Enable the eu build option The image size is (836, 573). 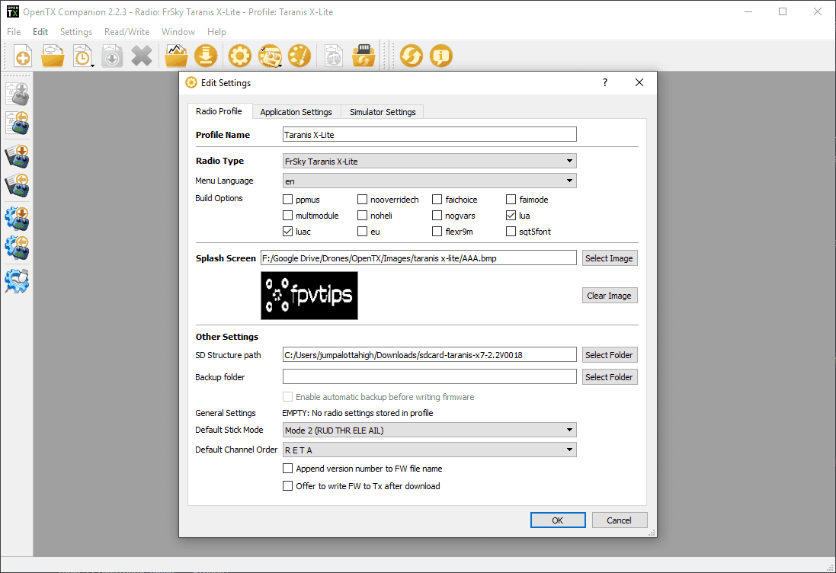coord(363,232)
